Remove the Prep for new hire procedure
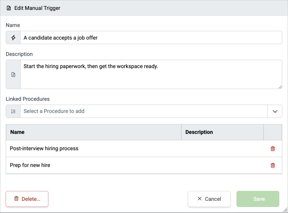The height and width of the screenshot is (213, 288). (x=273, y=165)
